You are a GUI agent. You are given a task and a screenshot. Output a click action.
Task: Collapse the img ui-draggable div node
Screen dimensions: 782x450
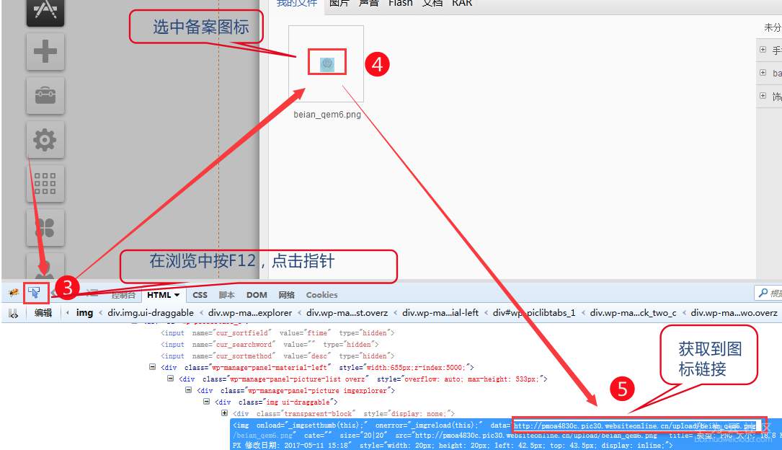[x=206, y=401]
